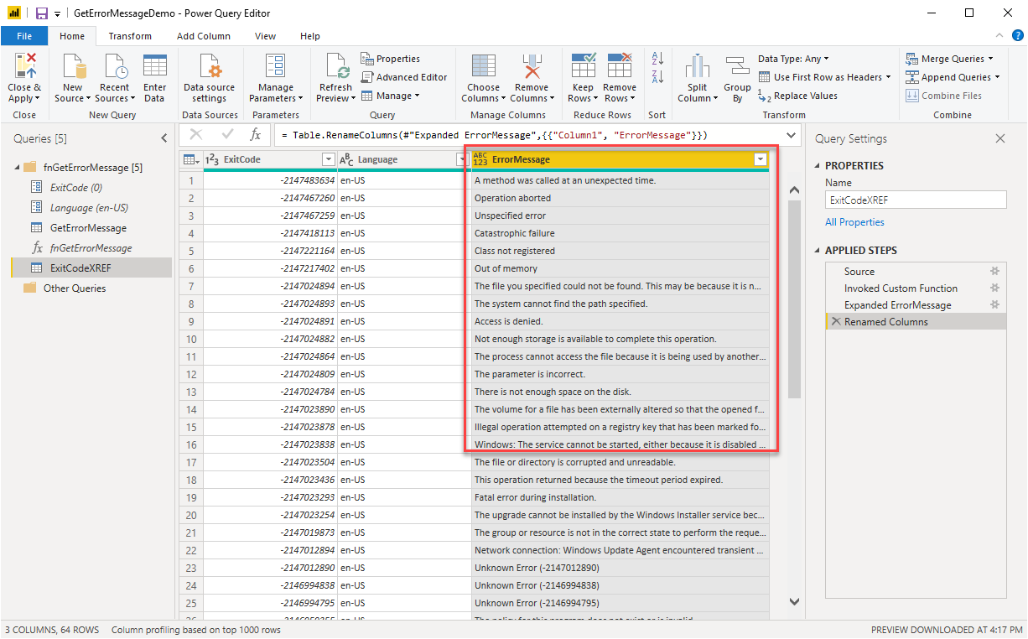Click Replace Values in the Transform group
1028x639 pixels.
point(798,96)
